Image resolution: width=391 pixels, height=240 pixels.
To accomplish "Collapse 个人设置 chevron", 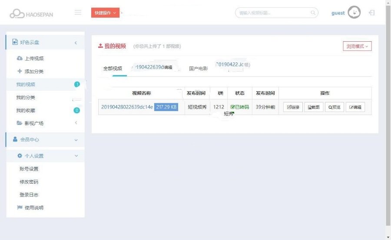I will pyautogui.click(x=76, y=156).
